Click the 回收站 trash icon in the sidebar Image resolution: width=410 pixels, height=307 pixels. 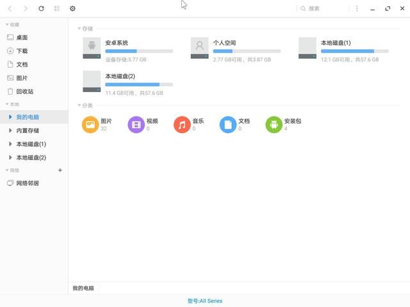click(10, 91)
